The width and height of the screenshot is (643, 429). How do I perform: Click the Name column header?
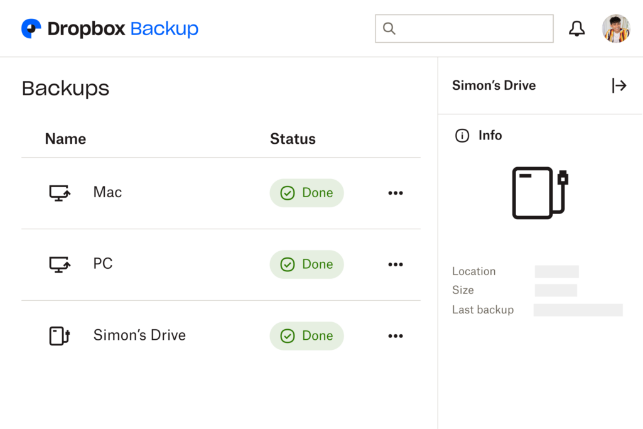(65, 139)
